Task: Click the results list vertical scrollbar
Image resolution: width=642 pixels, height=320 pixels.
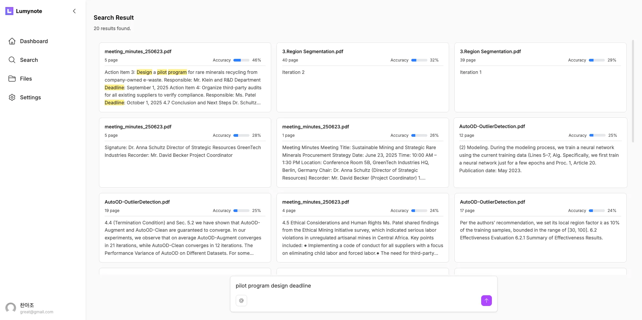Action: click(633, 91)
